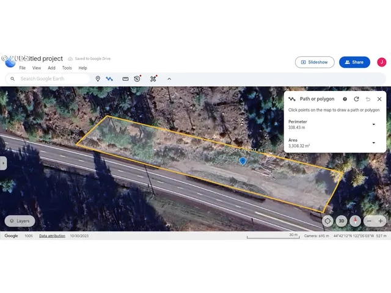This screenshot has height=293, width=391.
Task: Start the Slideshow
Action: (314, 62)
